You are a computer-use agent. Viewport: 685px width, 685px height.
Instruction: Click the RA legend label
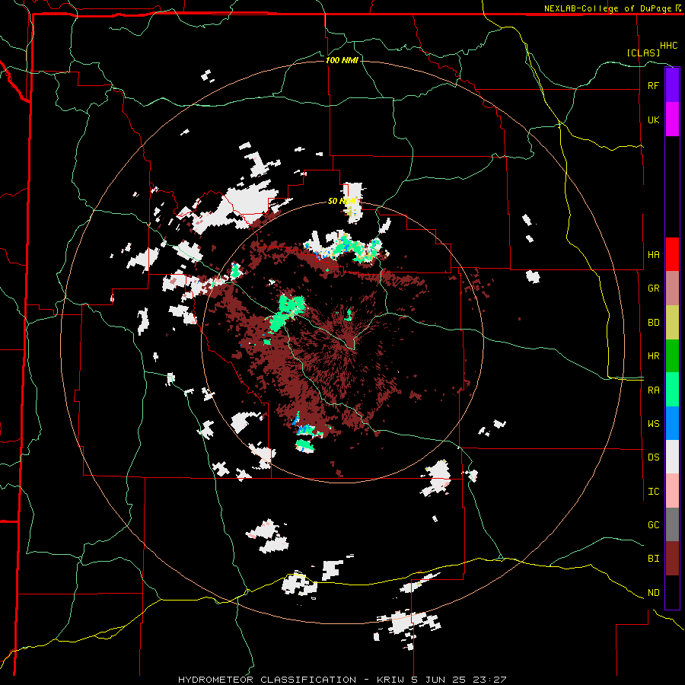[x=653, y=390]
